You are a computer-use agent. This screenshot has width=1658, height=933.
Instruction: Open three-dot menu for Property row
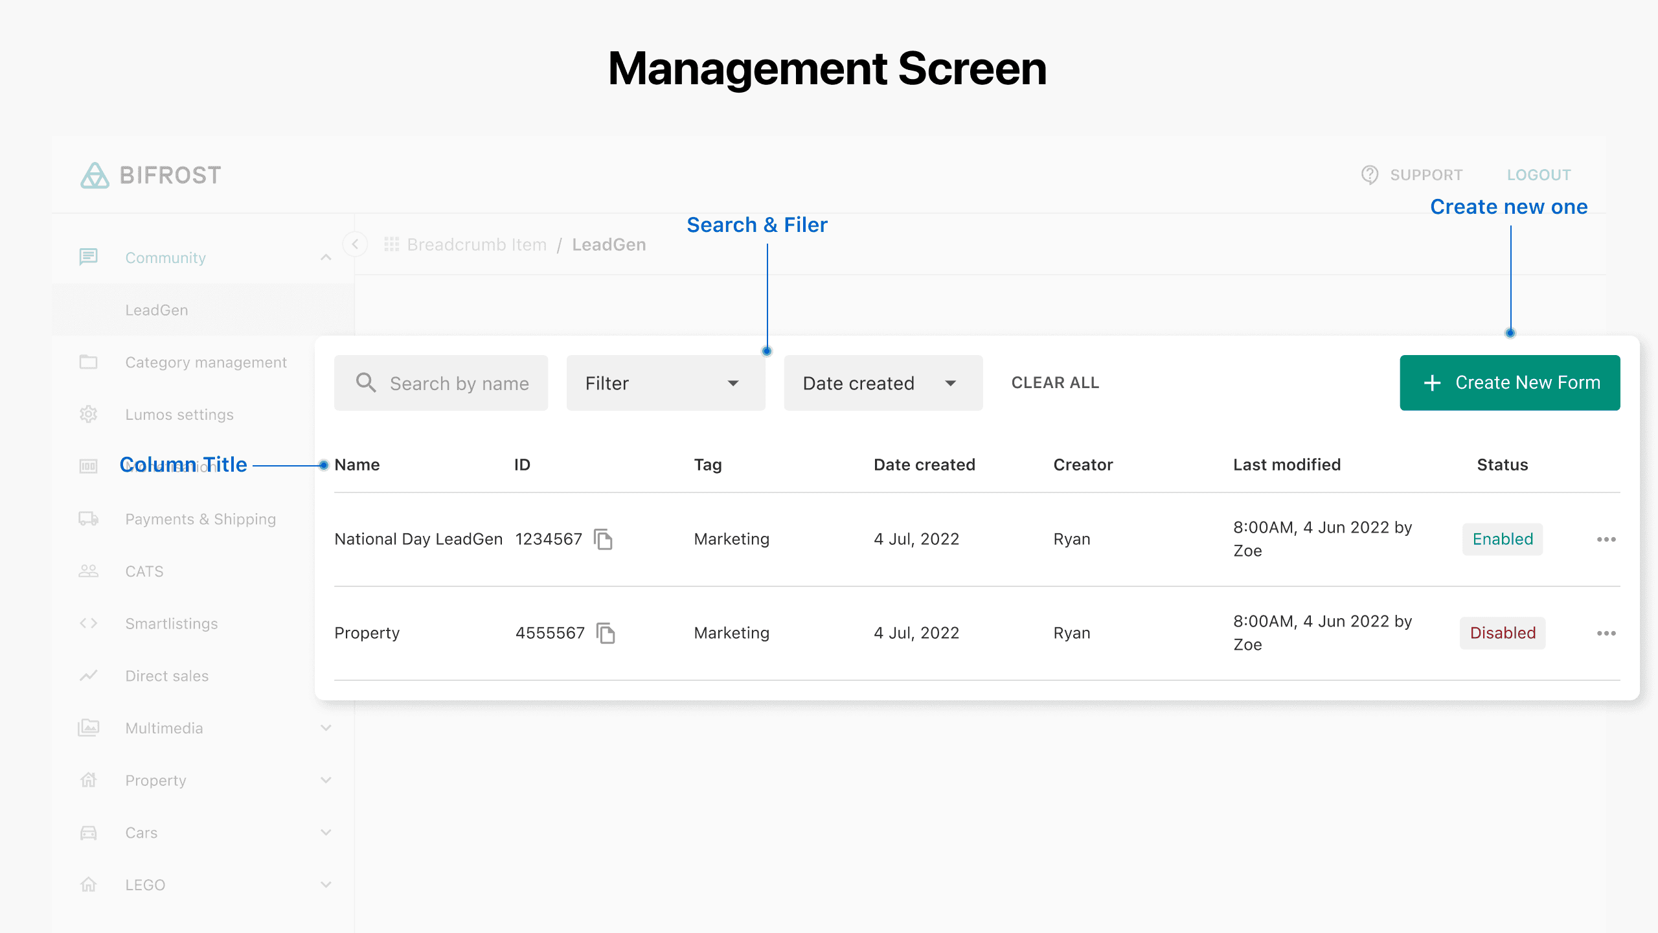(x=1606, y=633)
